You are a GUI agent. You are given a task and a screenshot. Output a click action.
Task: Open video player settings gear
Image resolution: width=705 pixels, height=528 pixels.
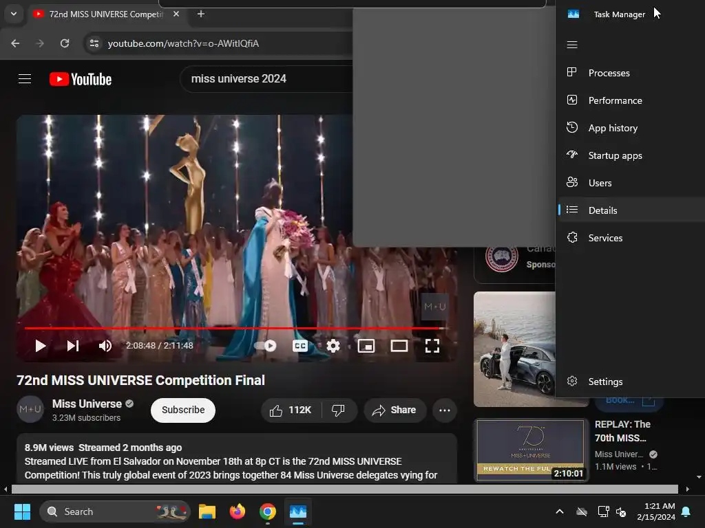(x=333, y=346)
